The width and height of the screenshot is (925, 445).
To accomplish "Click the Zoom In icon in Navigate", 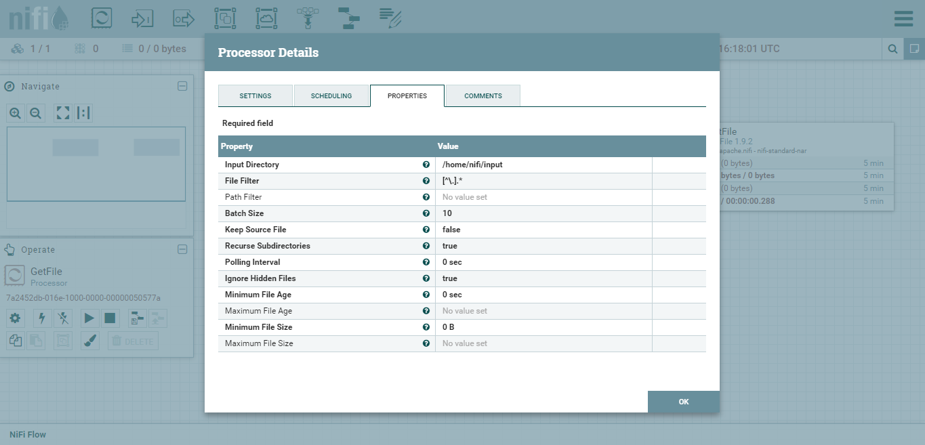I will click(x=16, y=113).
